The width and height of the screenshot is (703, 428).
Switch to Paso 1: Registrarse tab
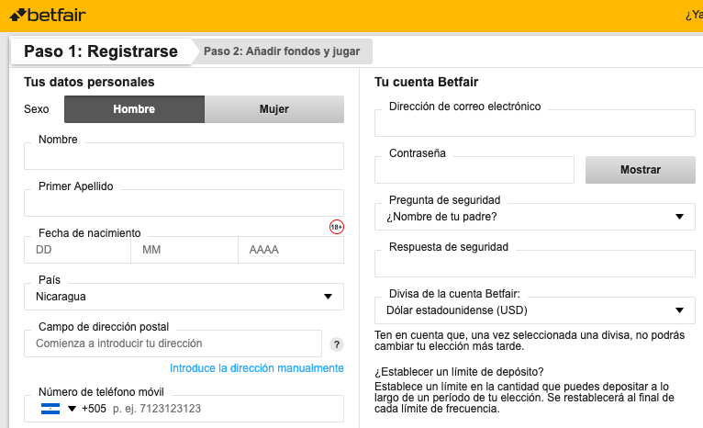pos(101,51)
